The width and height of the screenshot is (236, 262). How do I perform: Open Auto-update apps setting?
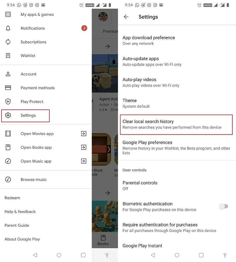(x=177, y=61)
